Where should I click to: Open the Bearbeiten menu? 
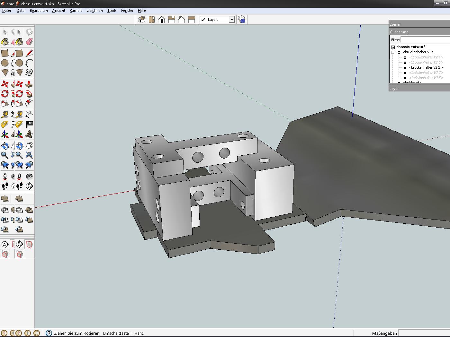click(39, 11)
